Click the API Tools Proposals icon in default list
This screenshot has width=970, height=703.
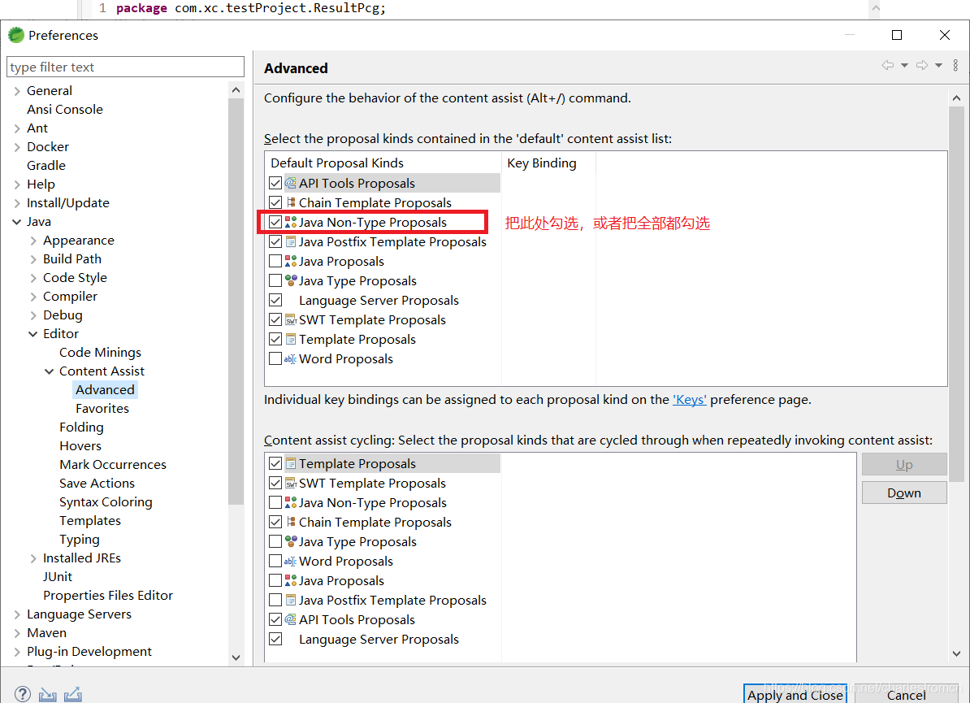click(291, 183)
